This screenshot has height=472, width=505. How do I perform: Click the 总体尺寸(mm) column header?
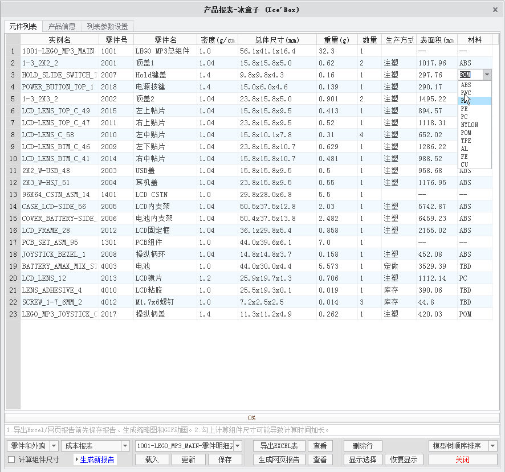tap(278, 40)
